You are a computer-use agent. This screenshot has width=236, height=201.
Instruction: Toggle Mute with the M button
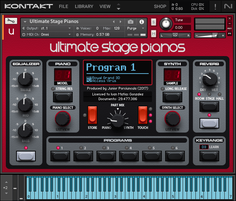click(x=153, y=33)
